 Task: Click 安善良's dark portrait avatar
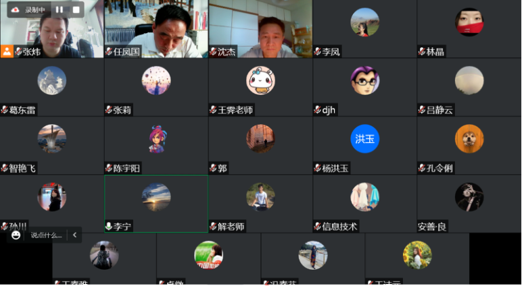point(469,197)
